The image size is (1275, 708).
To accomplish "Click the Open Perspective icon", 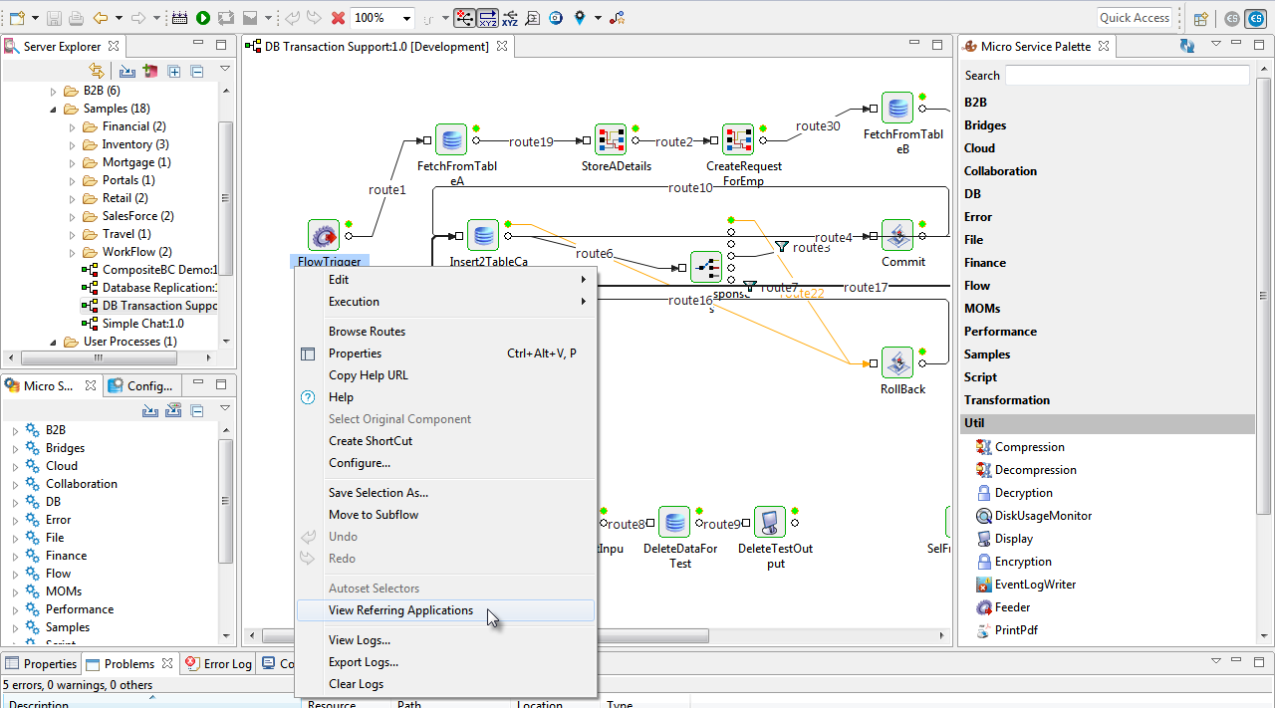I will (1200, 18).
